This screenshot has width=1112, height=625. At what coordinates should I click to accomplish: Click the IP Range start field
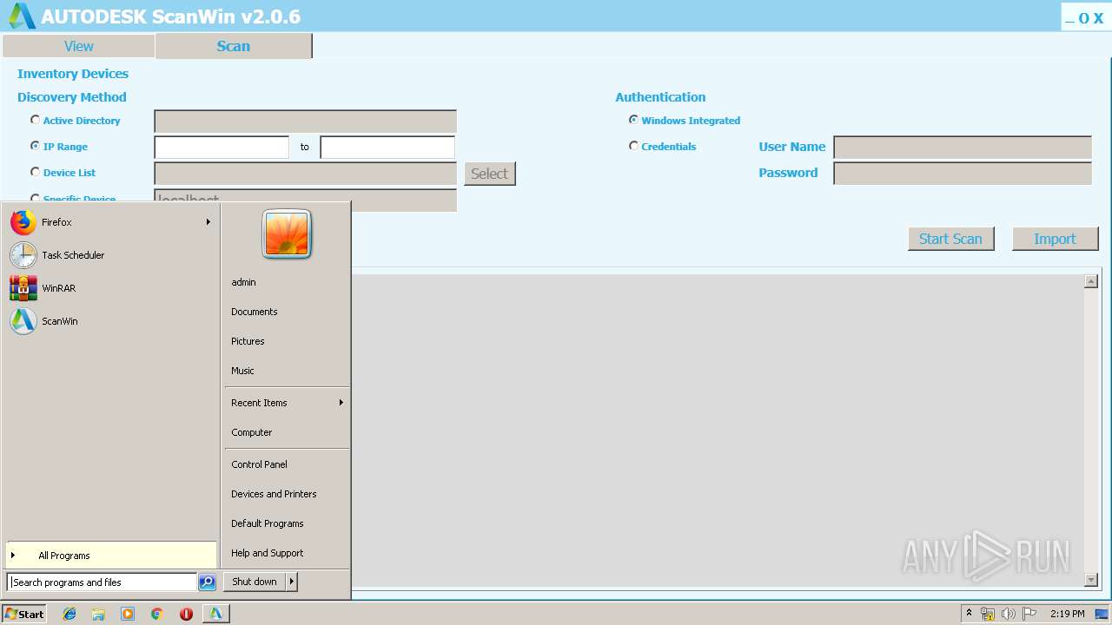(x=222, y=148)
